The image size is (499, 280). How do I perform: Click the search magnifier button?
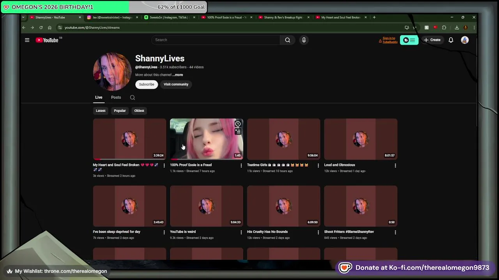point(287,40)
